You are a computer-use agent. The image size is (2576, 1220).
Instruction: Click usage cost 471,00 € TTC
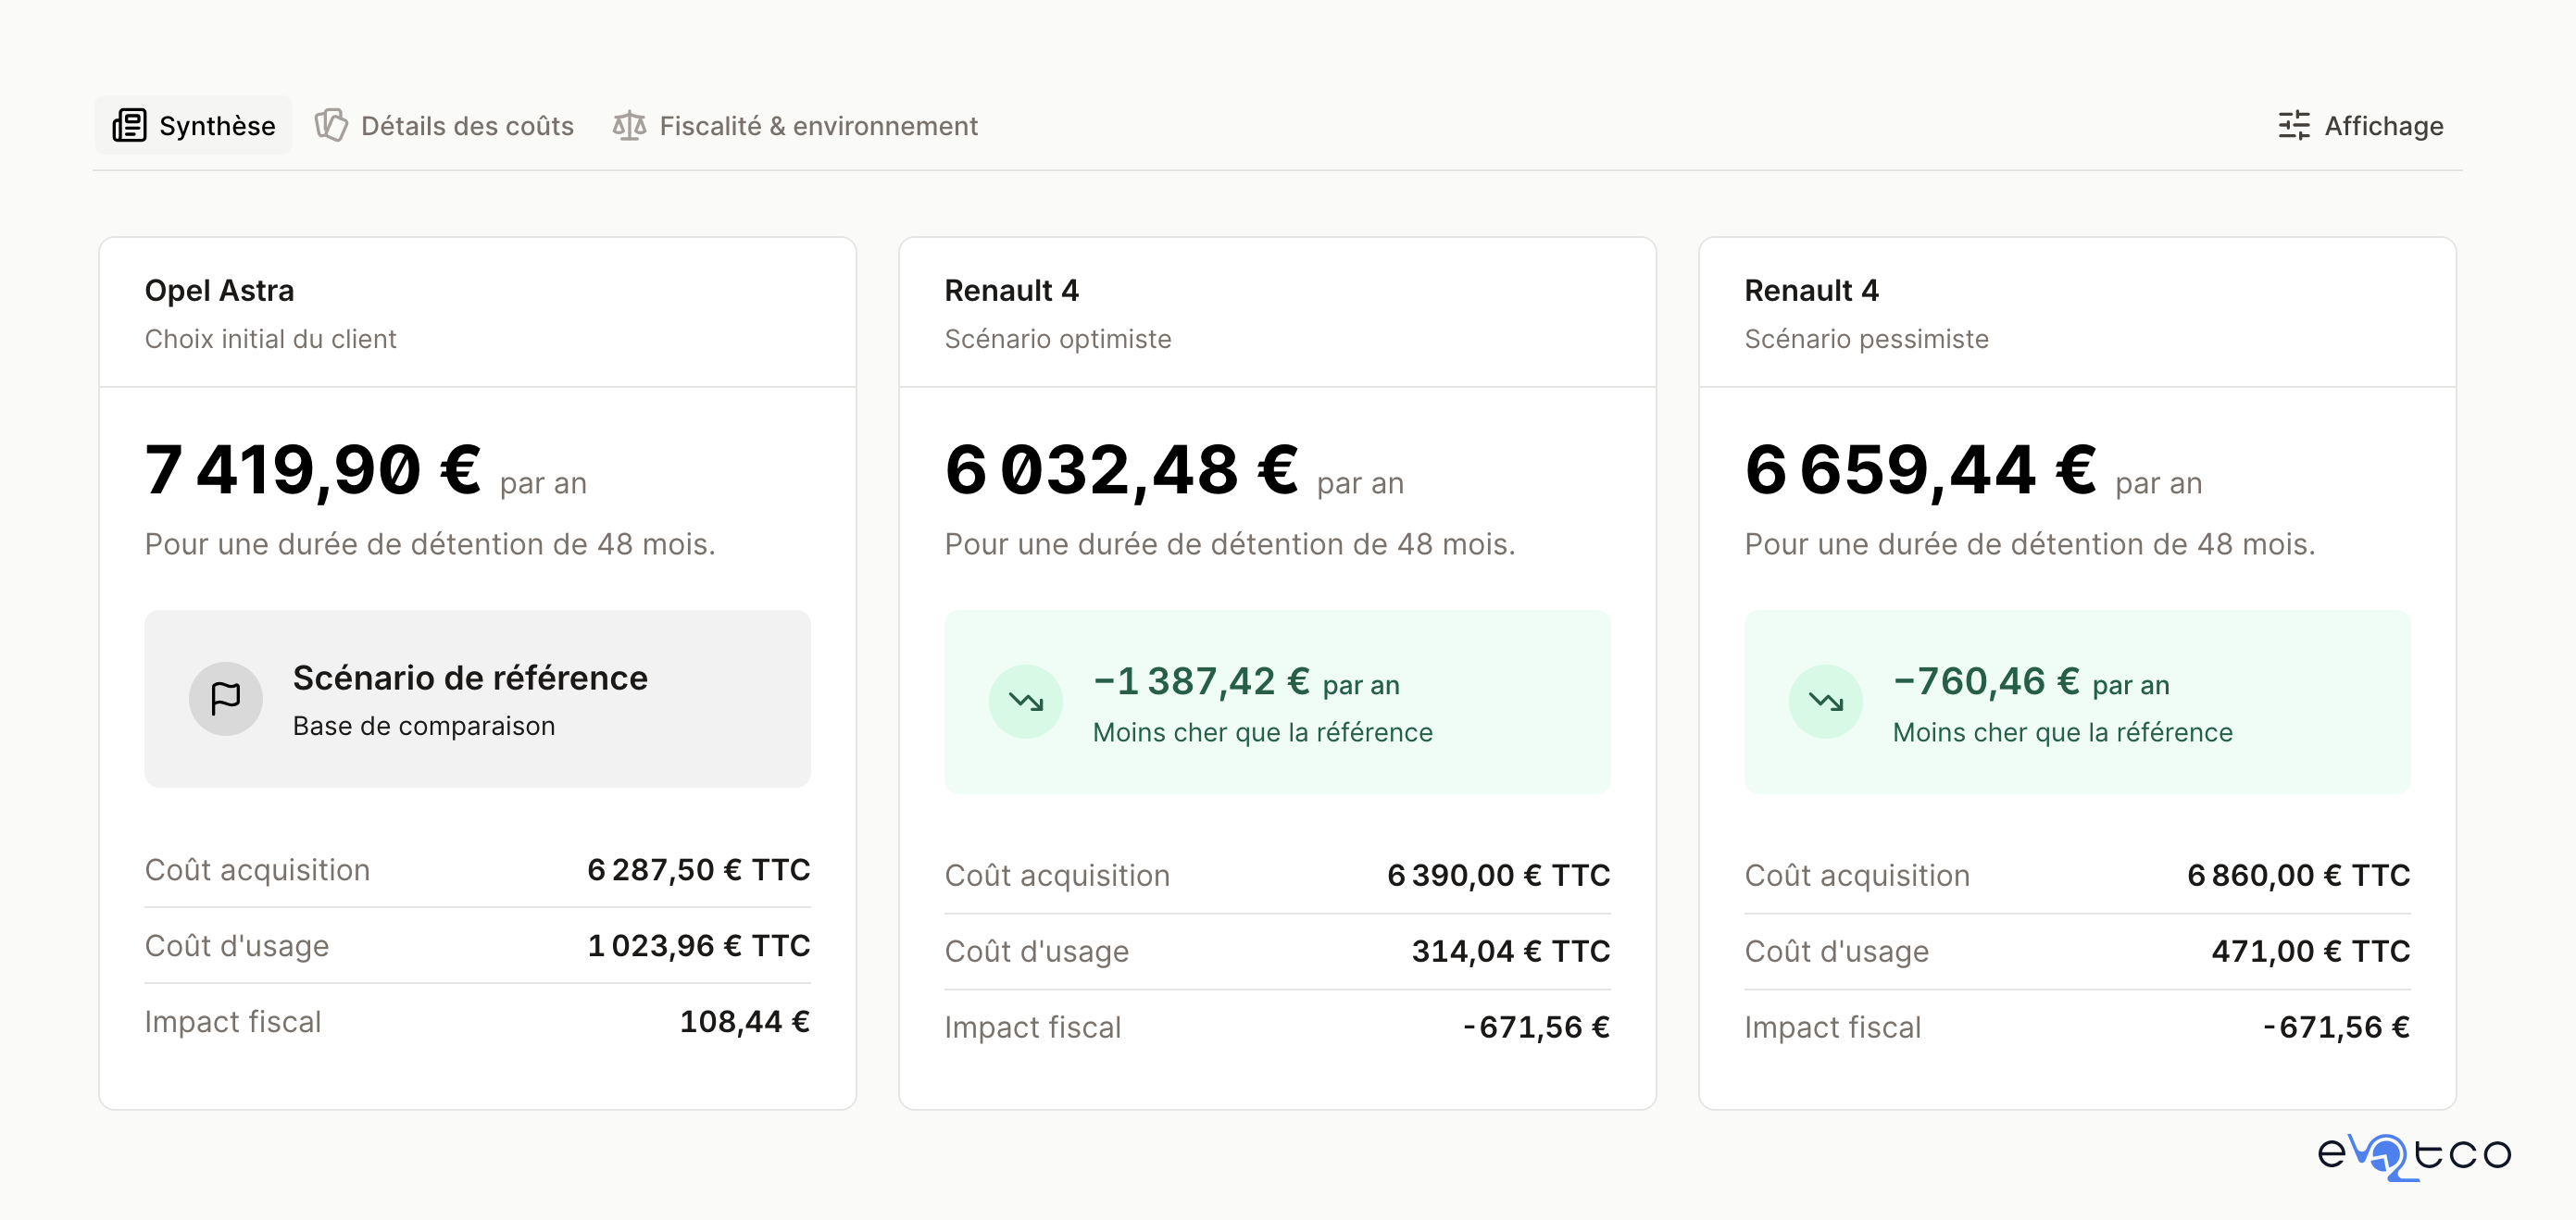coord(2310,951)
